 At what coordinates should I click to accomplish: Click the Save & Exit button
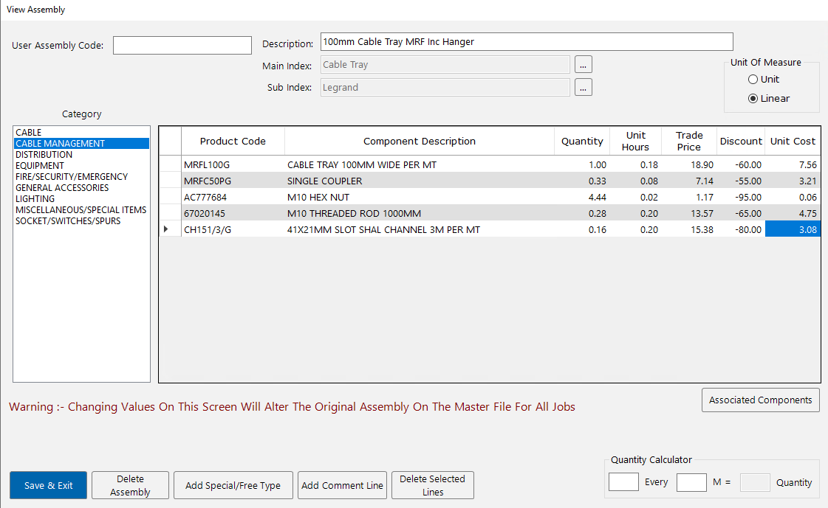(49, 485)
